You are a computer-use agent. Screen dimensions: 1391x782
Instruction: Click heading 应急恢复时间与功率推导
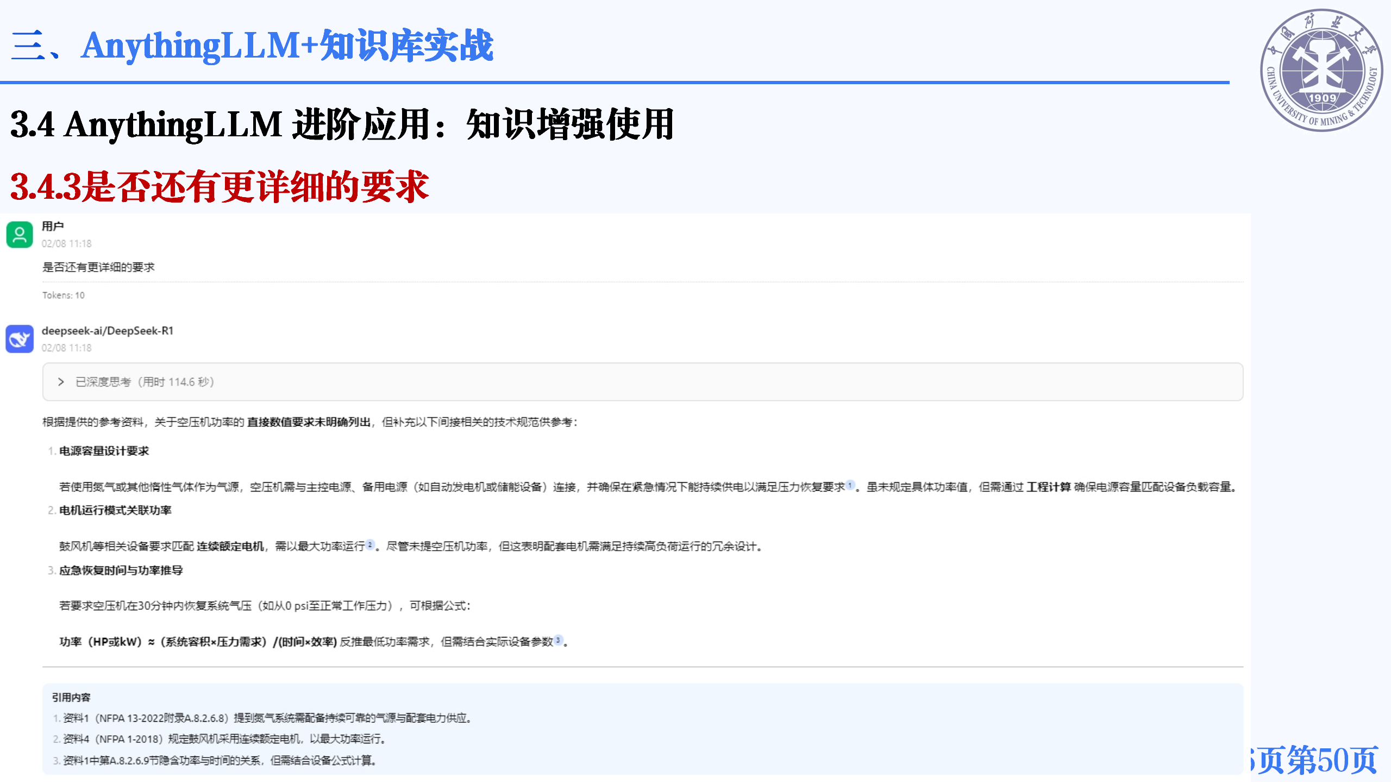pyautogui.click(x=121, y=570)
